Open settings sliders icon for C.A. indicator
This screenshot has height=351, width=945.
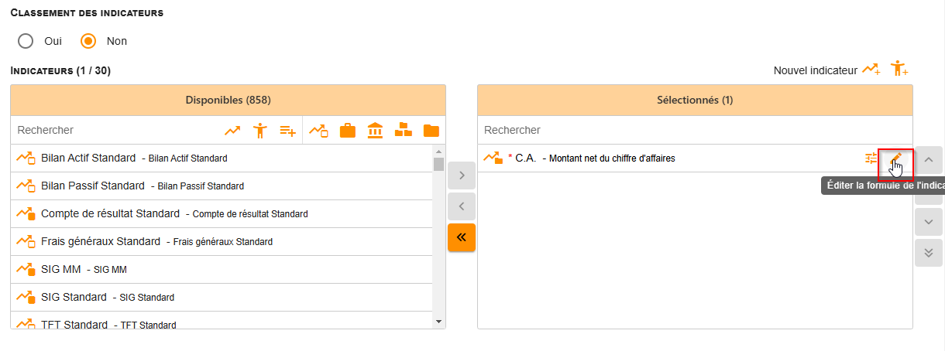coord(871,158)
